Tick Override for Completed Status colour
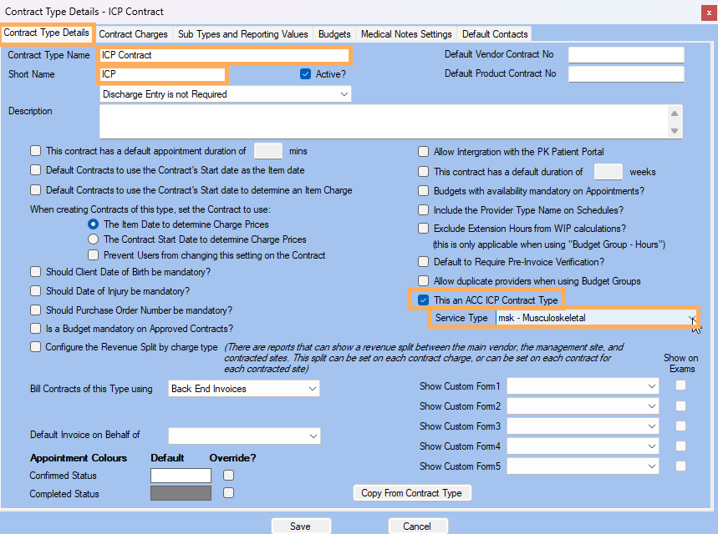718x534 pixels. coord(228,492)
